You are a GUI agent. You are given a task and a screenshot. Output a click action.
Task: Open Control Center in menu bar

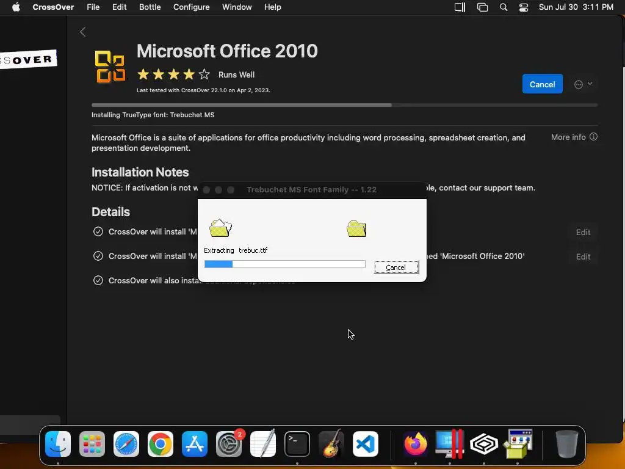pos(523,7)
